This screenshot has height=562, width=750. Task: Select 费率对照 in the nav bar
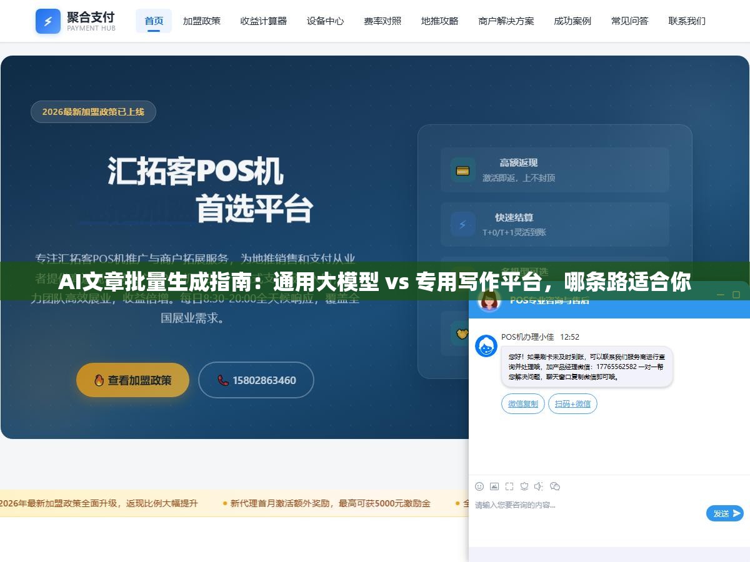[382, 21]
